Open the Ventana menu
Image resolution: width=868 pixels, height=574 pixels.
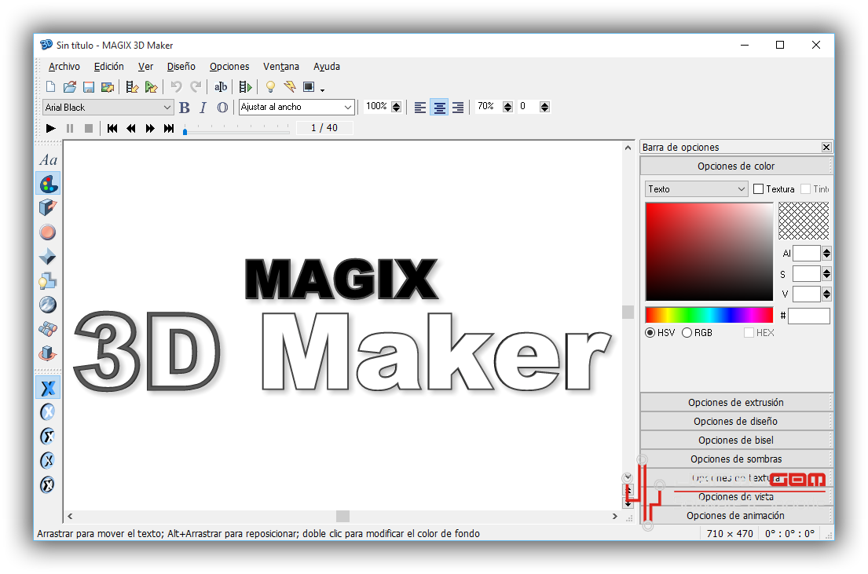pos(281,67)
